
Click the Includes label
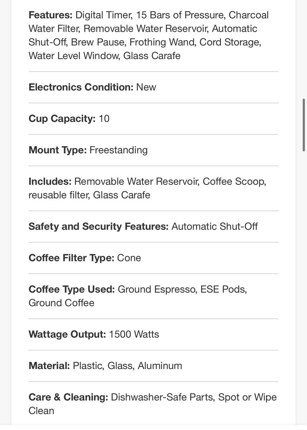click(x=50, y=182)
